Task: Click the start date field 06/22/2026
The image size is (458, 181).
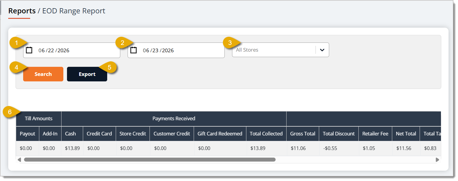Action: pos(72,50)
